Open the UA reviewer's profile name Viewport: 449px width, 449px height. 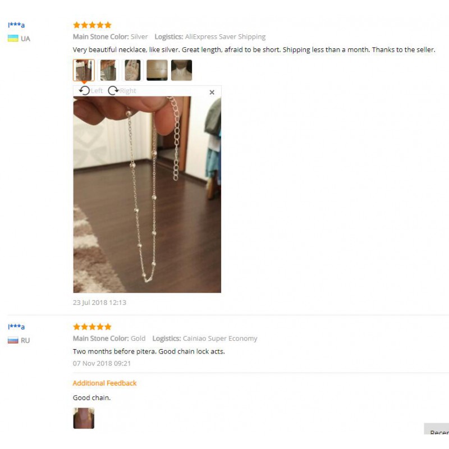tap(16, 25)
